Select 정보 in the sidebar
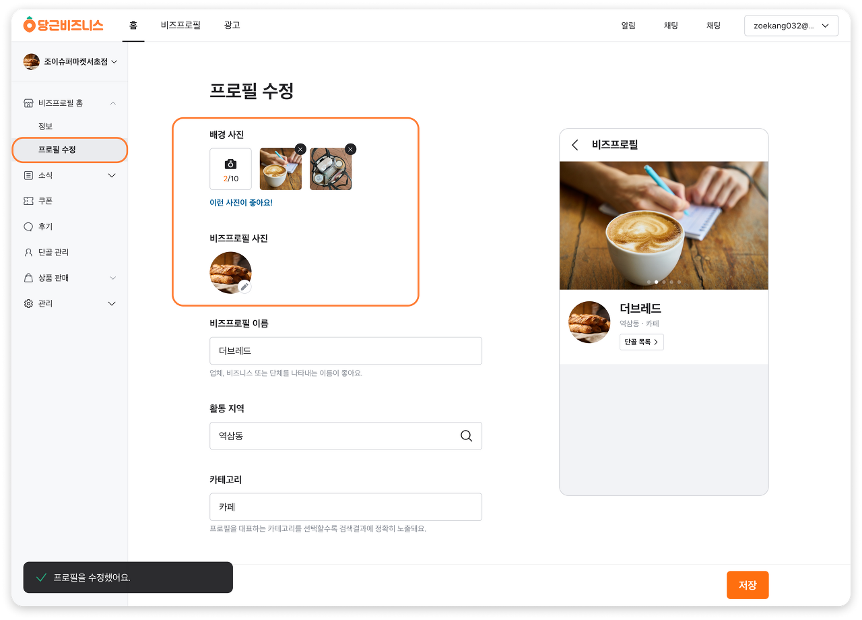862x620 pixels. 45,127
